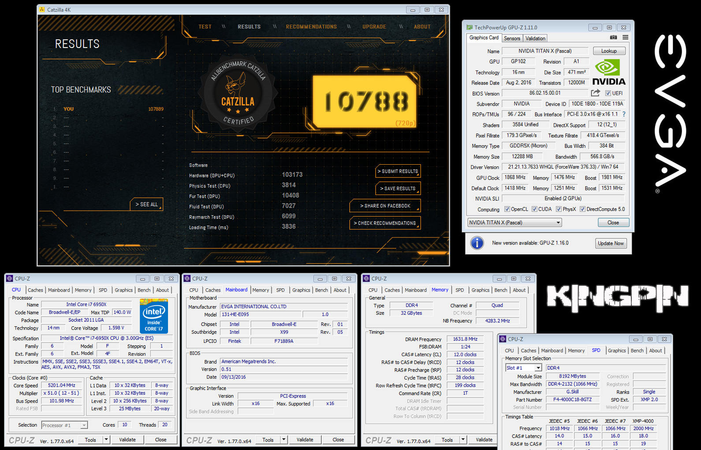
Task: Select Caches tab in CPU-Z CPU window
Action: [x=35, y=290]
